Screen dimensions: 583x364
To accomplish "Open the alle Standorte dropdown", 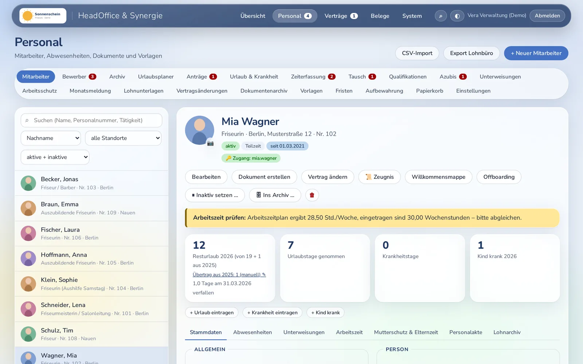I will 123,138.
